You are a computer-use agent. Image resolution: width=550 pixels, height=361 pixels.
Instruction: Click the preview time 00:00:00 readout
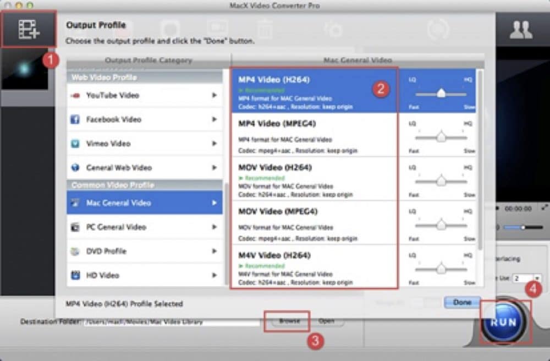(518, 209)
